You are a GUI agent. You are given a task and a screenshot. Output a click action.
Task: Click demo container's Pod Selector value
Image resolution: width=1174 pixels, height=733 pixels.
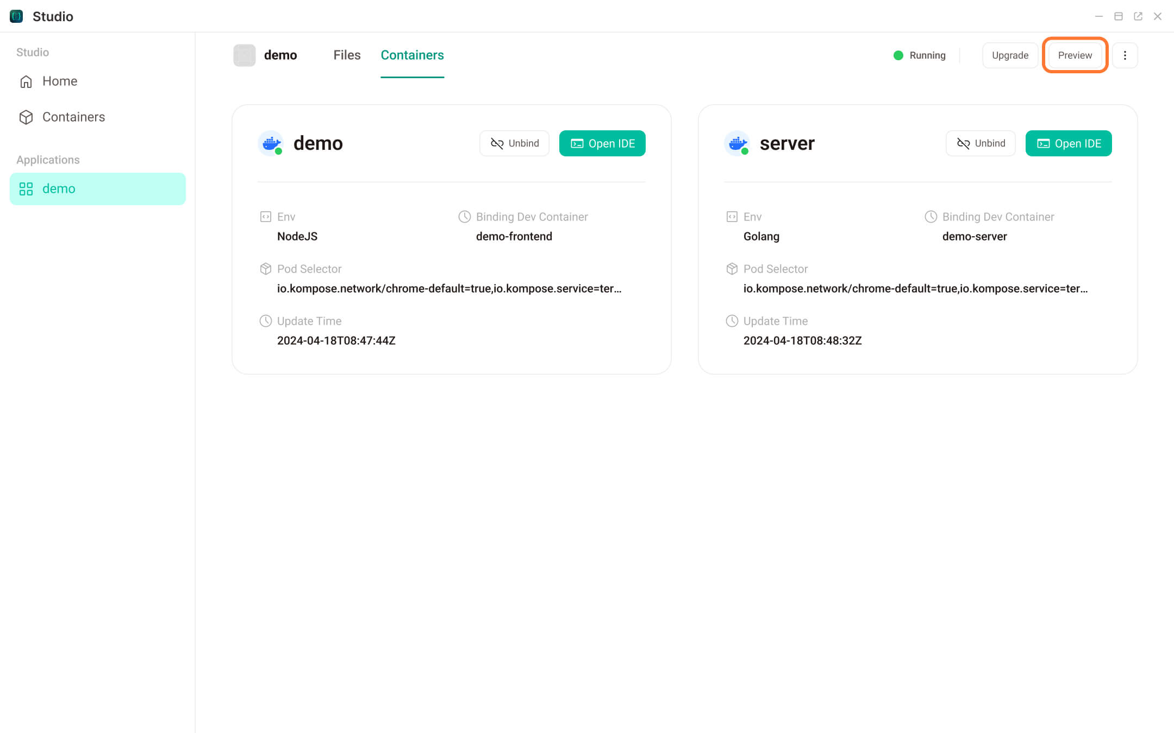click(449, 289)
